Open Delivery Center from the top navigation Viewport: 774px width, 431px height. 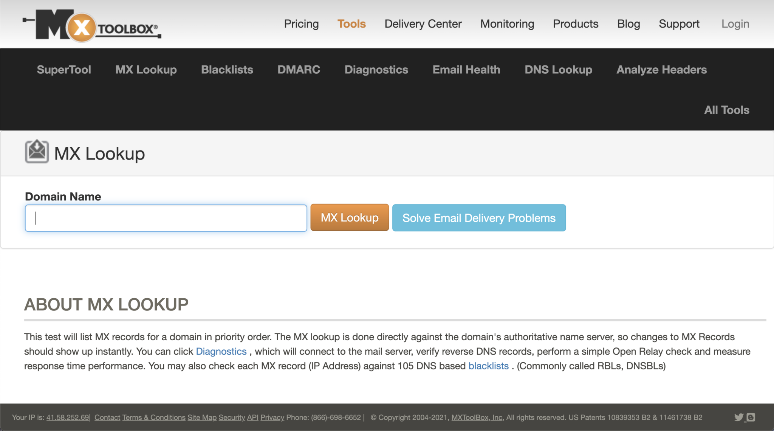[423, 23]
